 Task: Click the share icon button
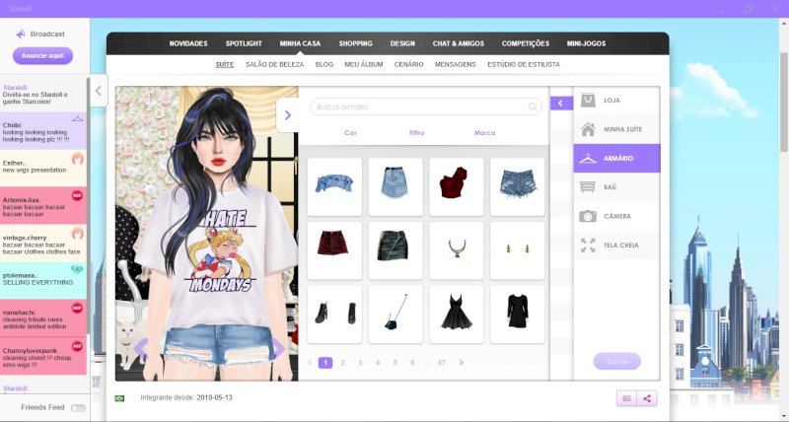[647, 398]
